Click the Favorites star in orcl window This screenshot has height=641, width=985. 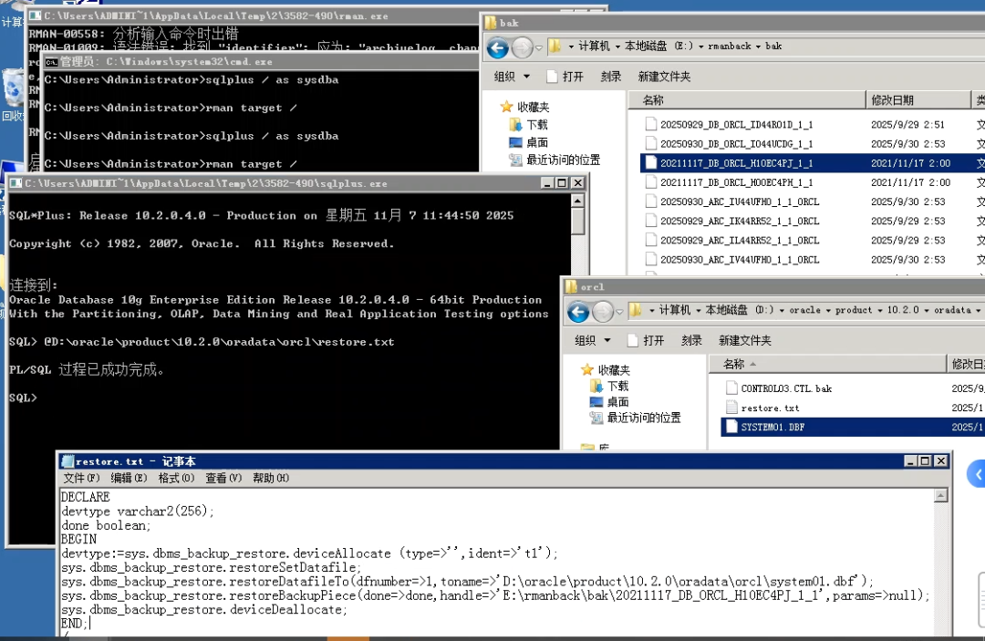coord(586,369)
